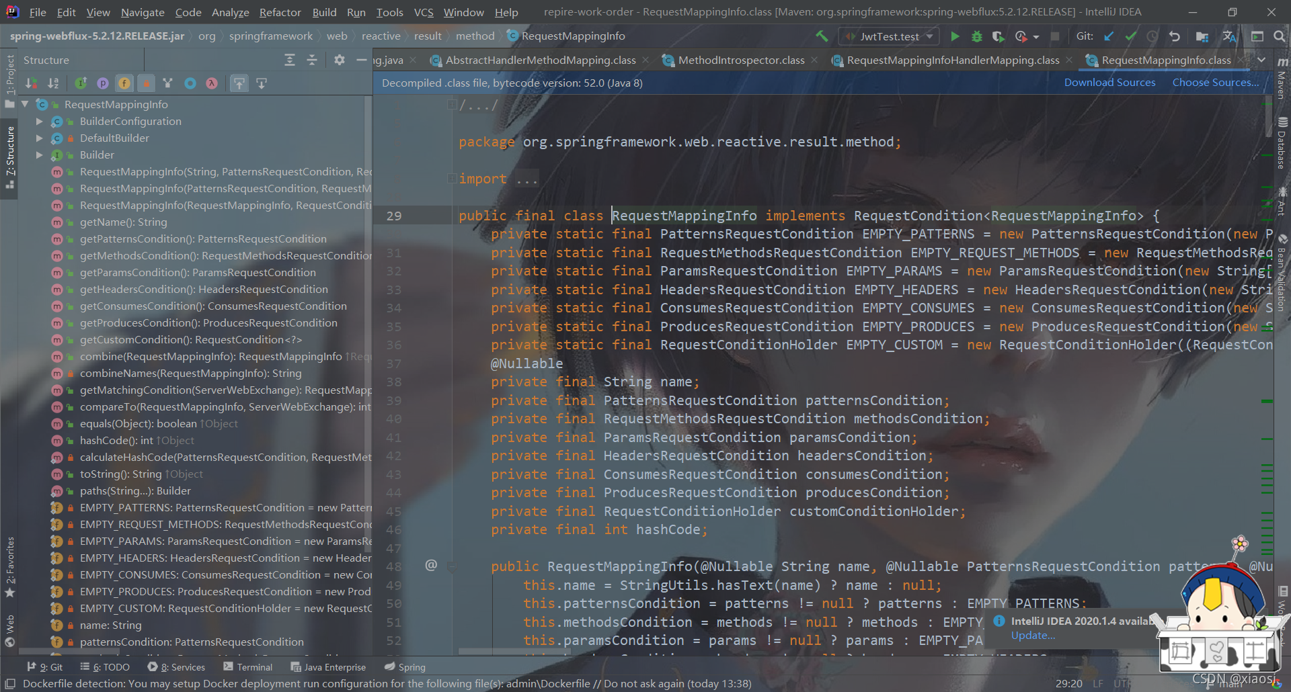Run with coverage using the shield icon
1291x692 pixels.
999,36
